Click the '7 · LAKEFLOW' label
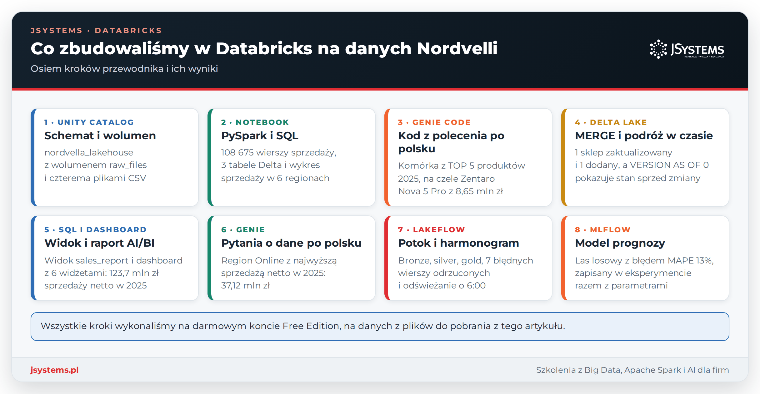This screenshot has width=760, height=394. tap(431, 229)
